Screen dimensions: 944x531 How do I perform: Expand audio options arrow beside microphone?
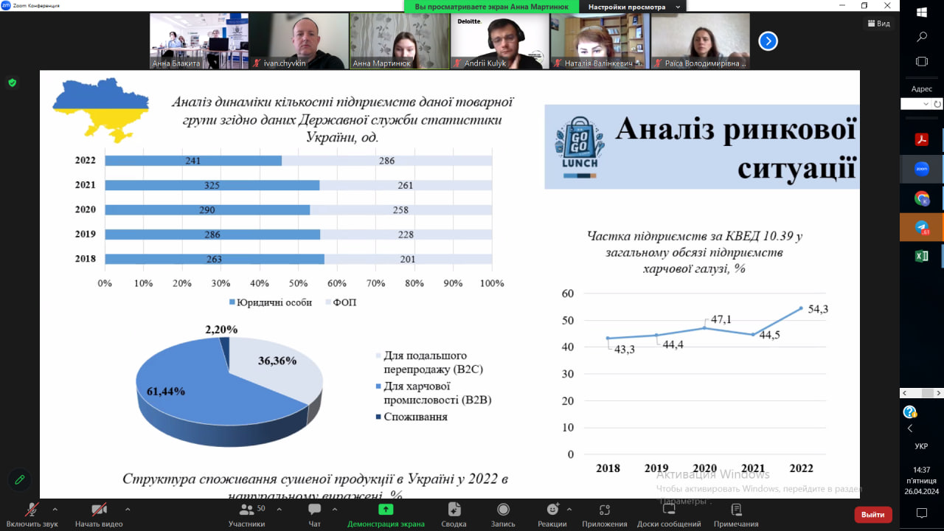coord(55,509)
